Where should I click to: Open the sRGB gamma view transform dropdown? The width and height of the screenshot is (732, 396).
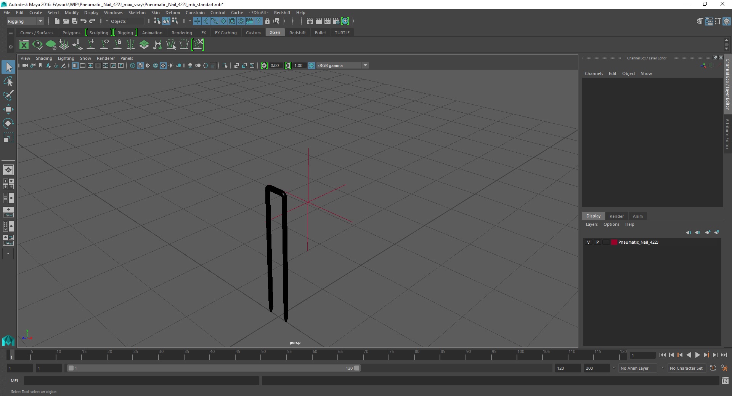click(342, 65)
